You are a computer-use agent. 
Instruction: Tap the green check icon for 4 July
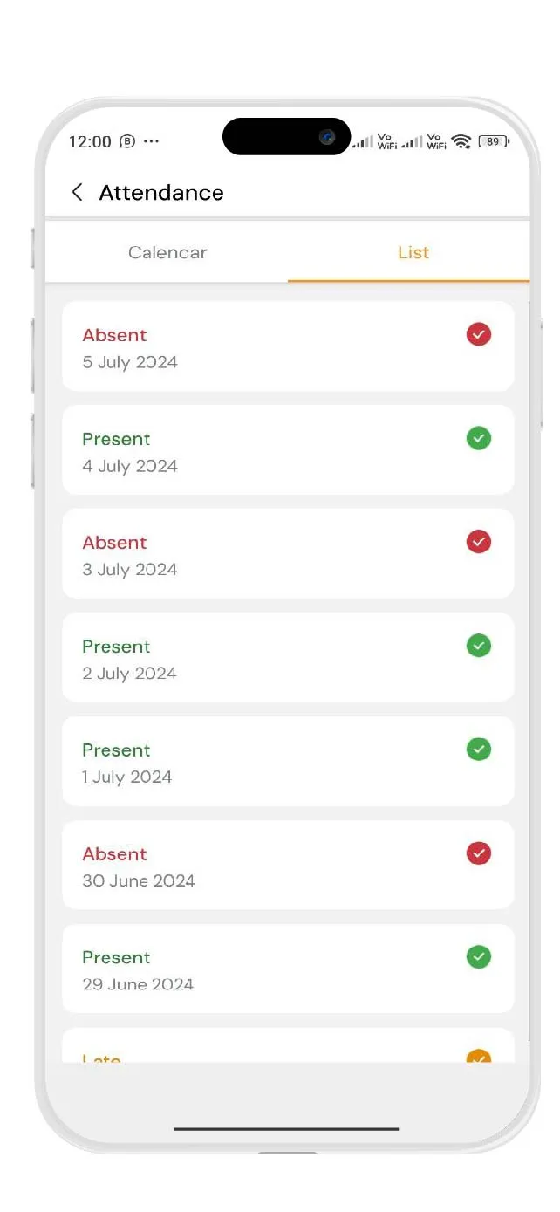[x=478, y=438]
